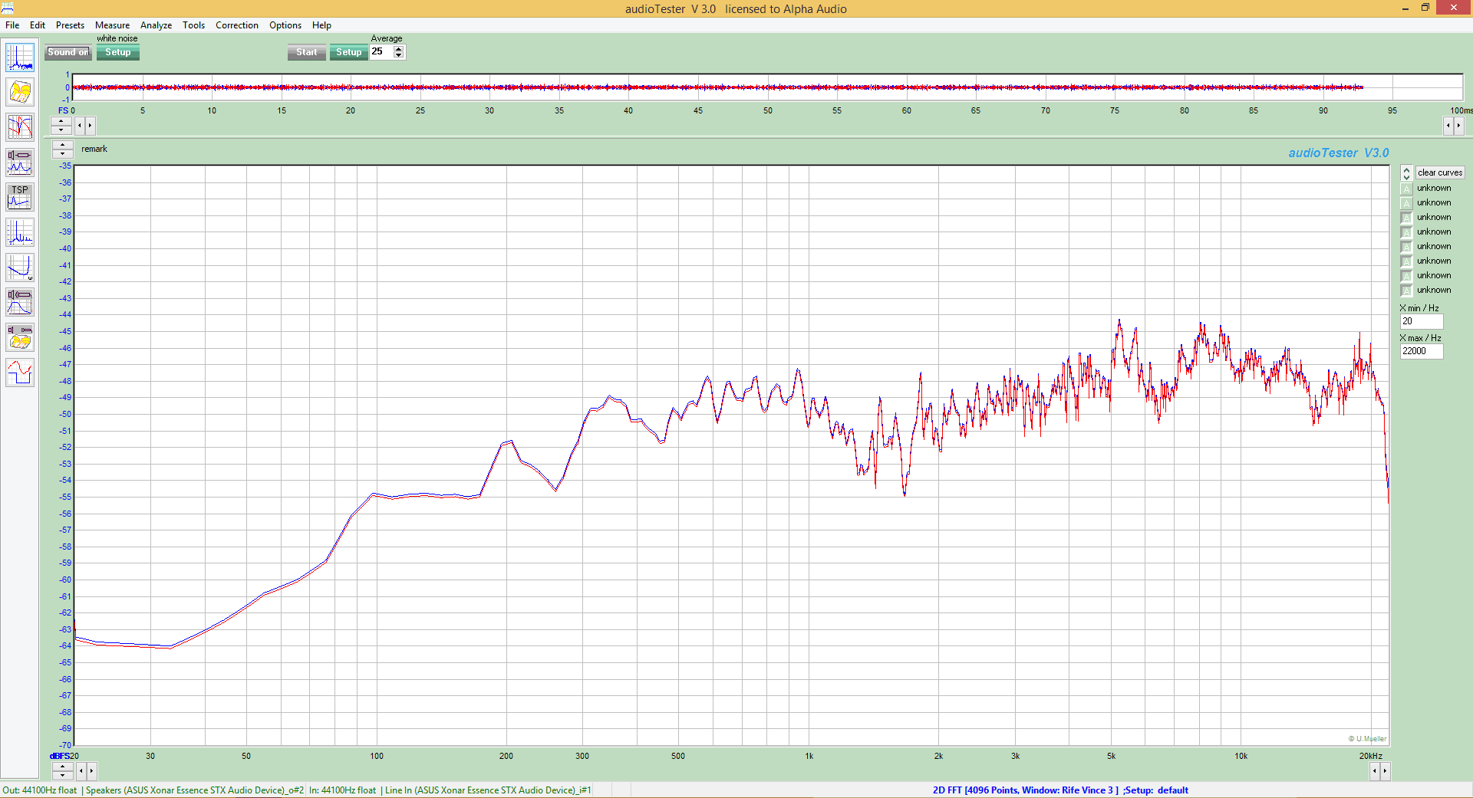1473x798 pixels.
Task: Open the Tools menu
Action: point(193,25)
